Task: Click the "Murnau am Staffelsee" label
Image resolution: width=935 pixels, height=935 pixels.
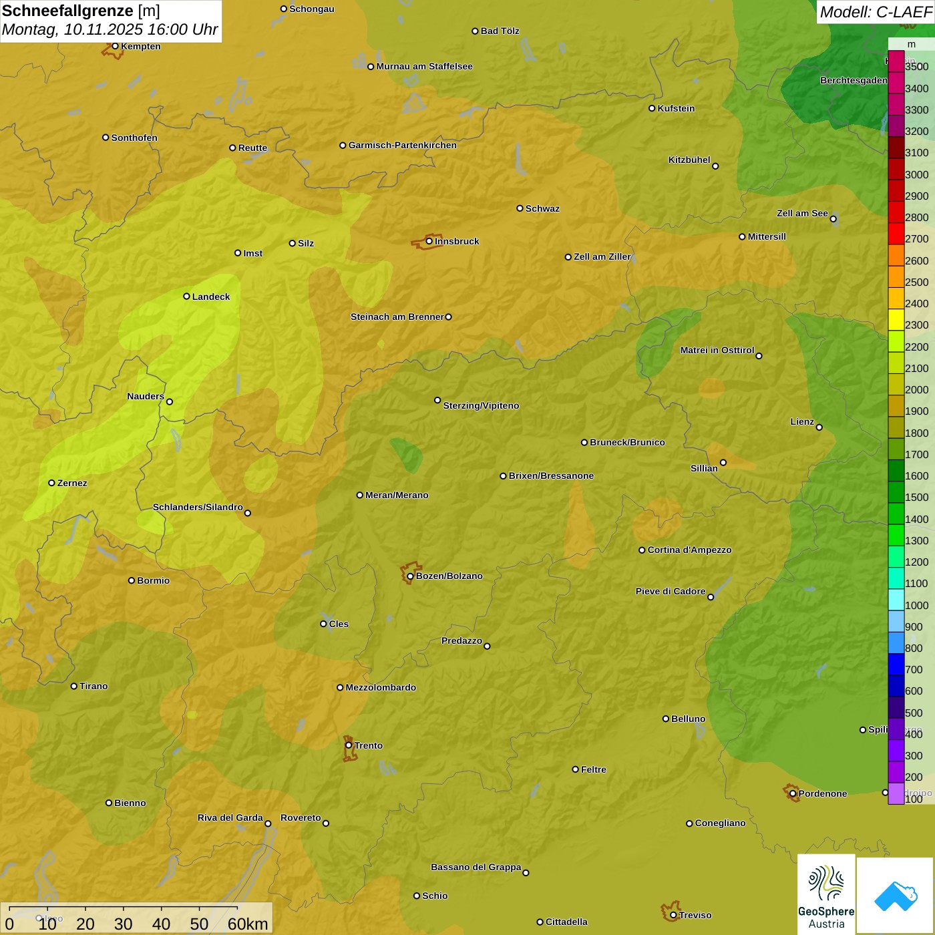Action: (425, 66)
